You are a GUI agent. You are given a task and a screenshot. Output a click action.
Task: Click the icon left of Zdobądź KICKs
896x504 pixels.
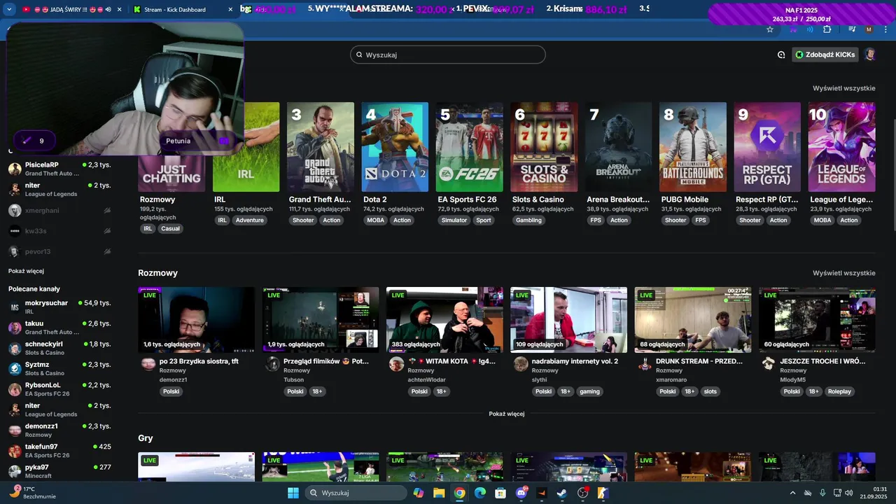781,55
